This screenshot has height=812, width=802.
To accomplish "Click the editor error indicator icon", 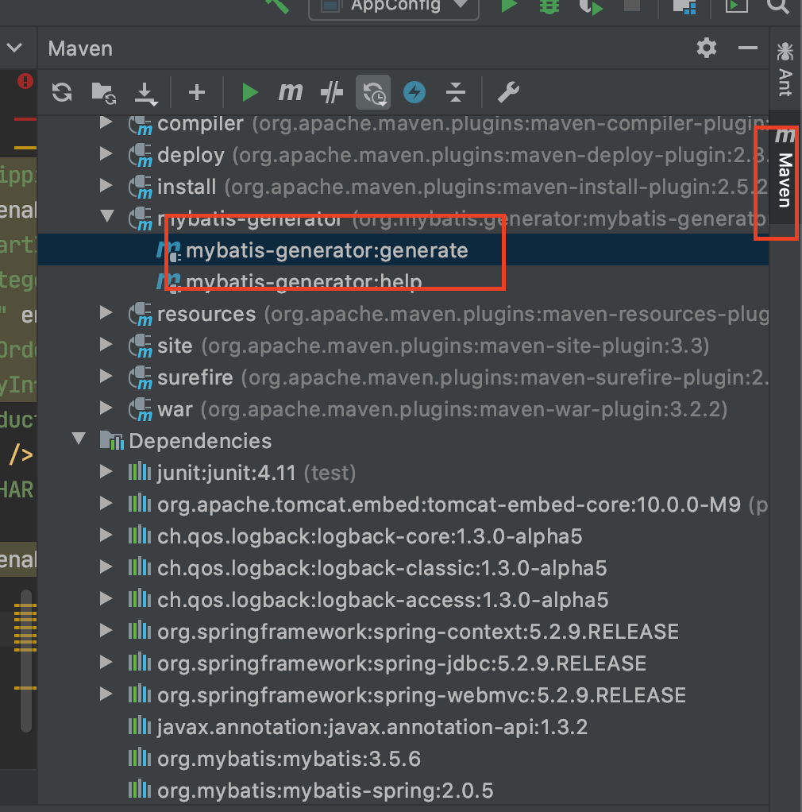I will point(25,81).
